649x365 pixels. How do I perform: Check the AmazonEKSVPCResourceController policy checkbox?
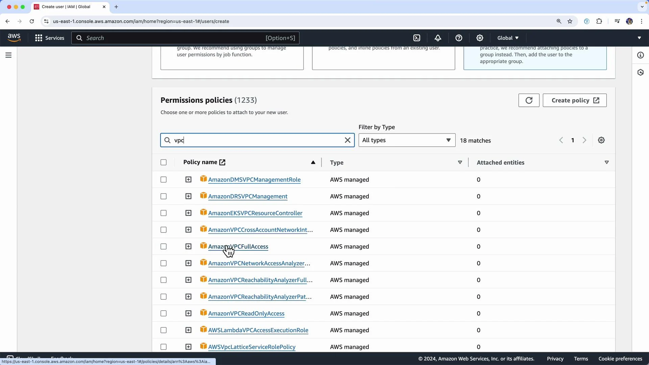164,213
